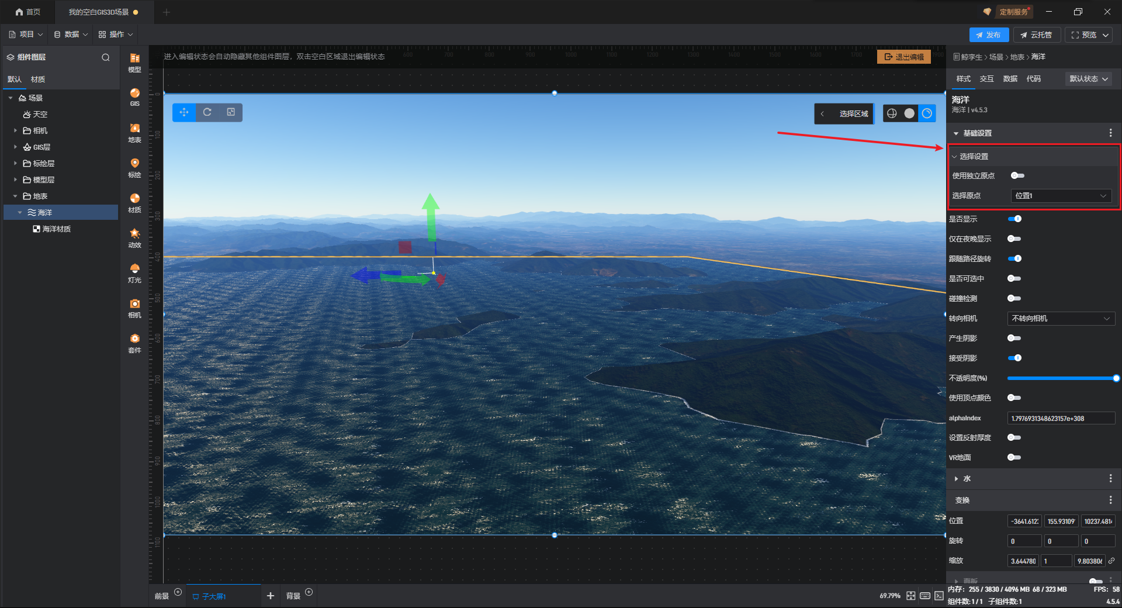The height and width of the screenshot is (608, 1122).
Task: Toggle the scale ratio lock icon
Action: click(x=1111, y=561)
